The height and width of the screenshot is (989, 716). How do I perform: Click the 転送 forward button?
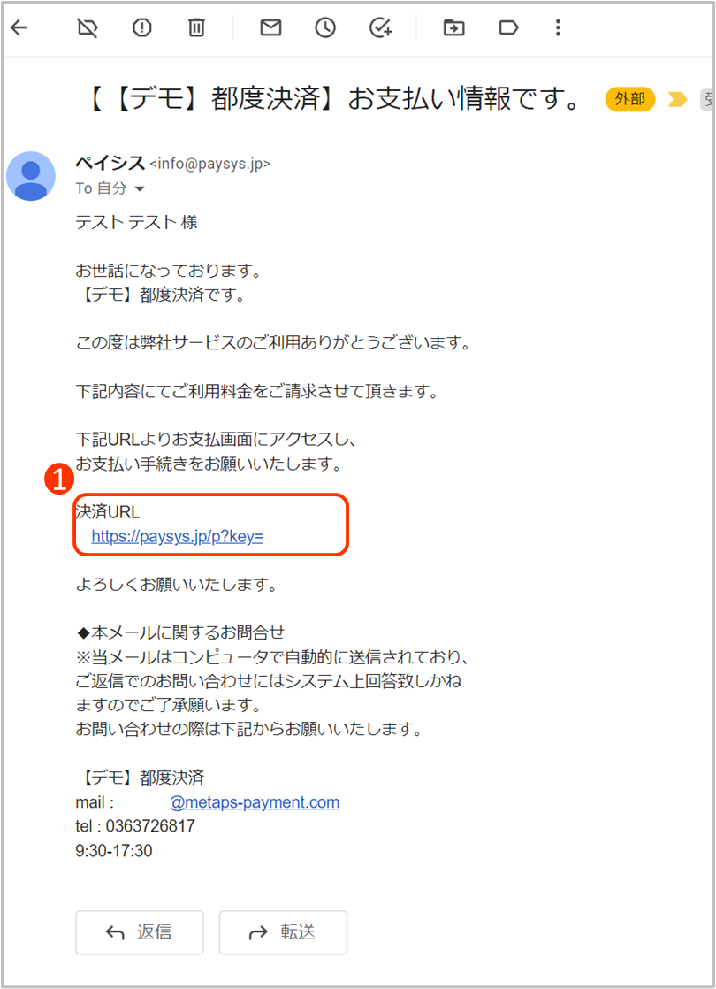[283, 932]
